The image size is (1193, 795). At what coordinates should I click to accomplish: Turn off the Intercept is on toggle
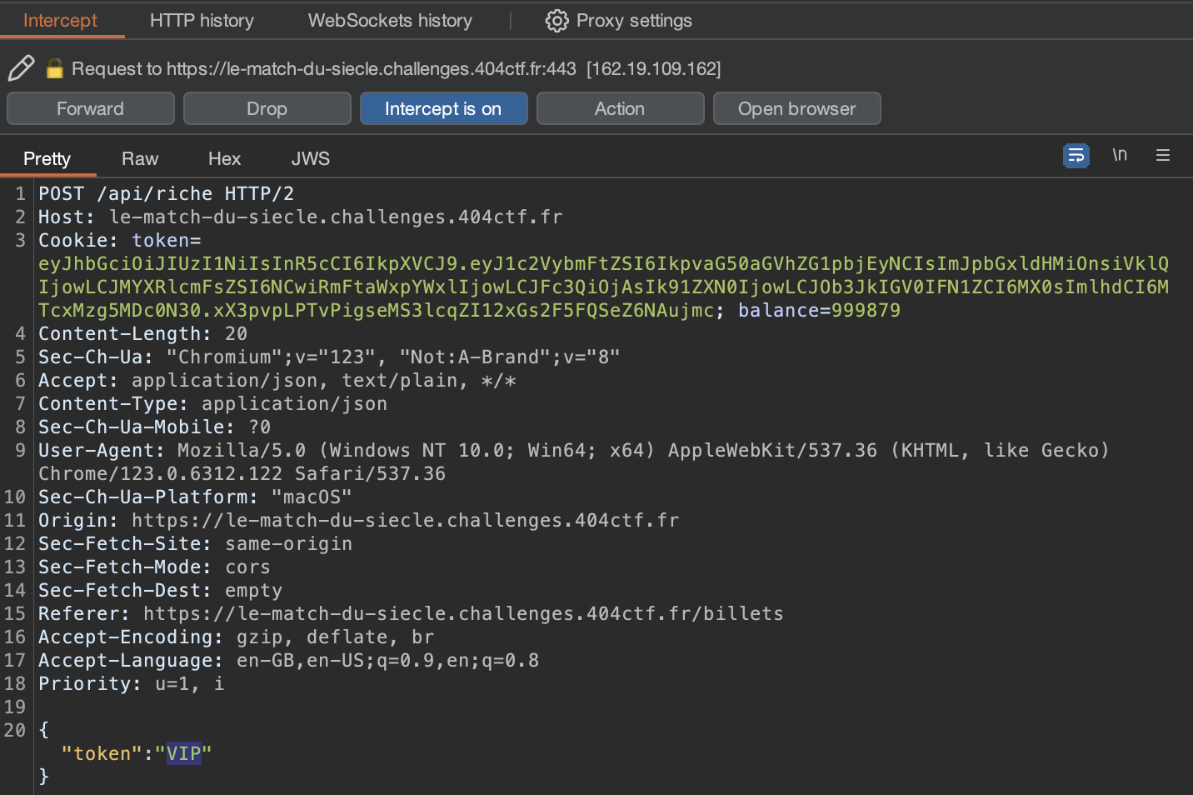coord(443,109)
